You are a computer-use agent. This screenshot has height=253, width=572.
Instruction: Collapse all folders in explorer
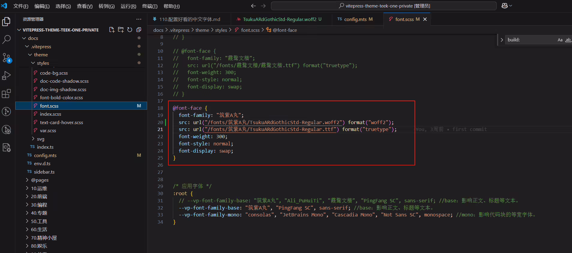139,30
